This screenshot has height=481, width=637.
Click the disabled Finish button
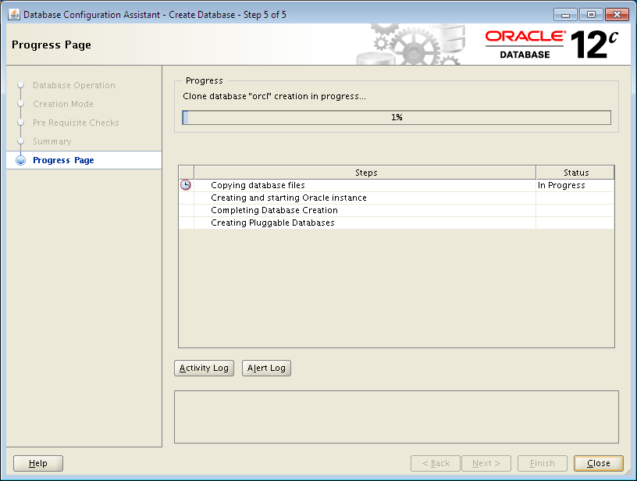543,462
